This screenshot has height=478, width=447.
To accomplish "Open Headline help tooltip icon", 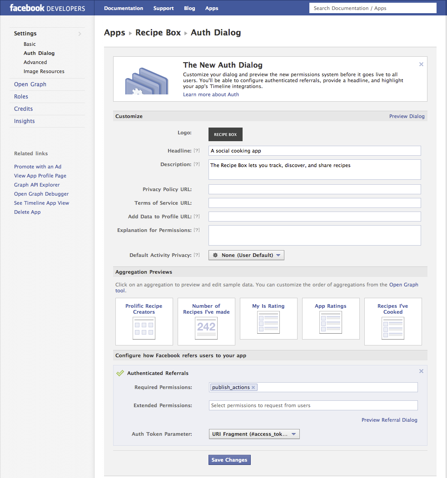I will (197, 151).
